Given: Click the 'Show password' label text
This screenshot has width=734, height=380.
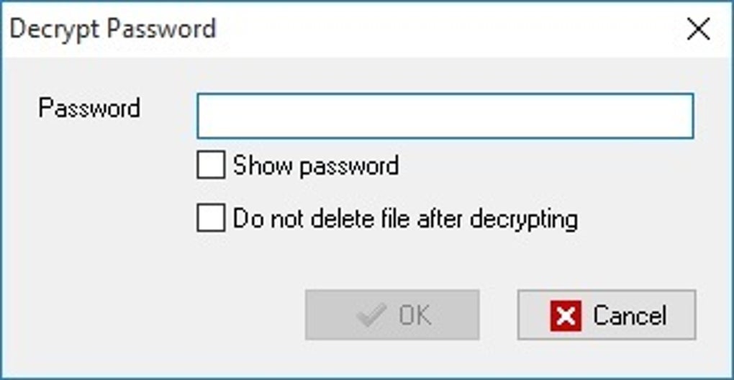Looking at the screenshot, I should point(316,166).
